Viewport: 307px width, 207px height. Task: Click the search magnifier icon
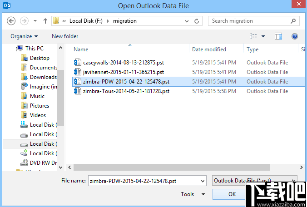click(x=293, y=21)
